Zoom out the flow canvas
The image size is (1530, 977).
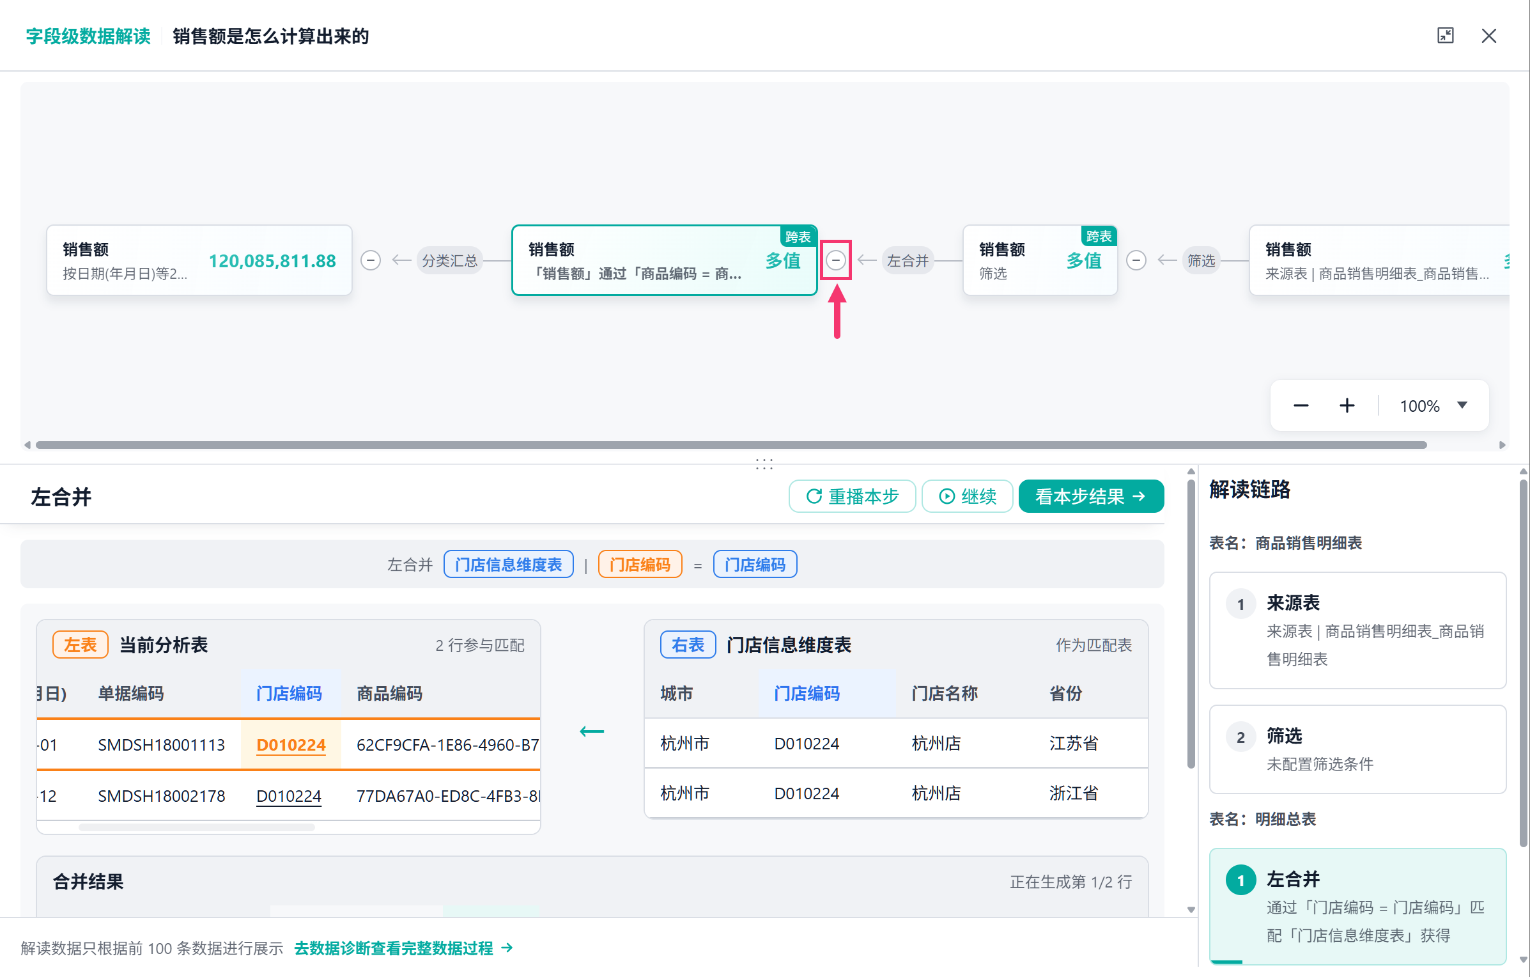tap(1301, 406)
